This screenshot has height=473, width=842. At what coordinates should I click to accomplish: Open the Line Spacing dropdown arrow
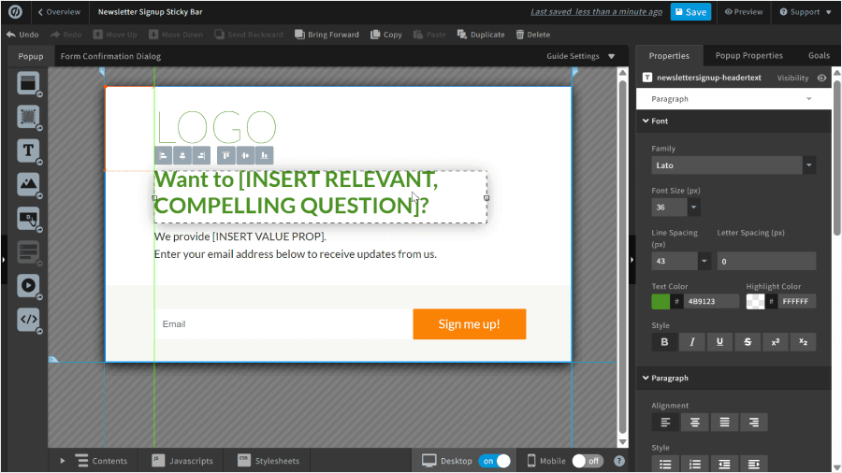(x=704, y=261)
